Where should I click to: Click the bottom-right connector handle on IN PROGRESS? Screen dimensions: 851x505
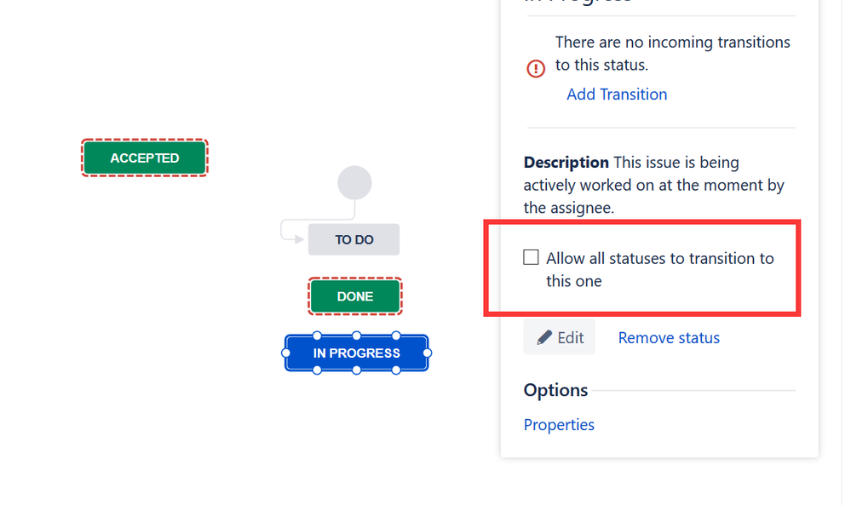pos(396,370)
